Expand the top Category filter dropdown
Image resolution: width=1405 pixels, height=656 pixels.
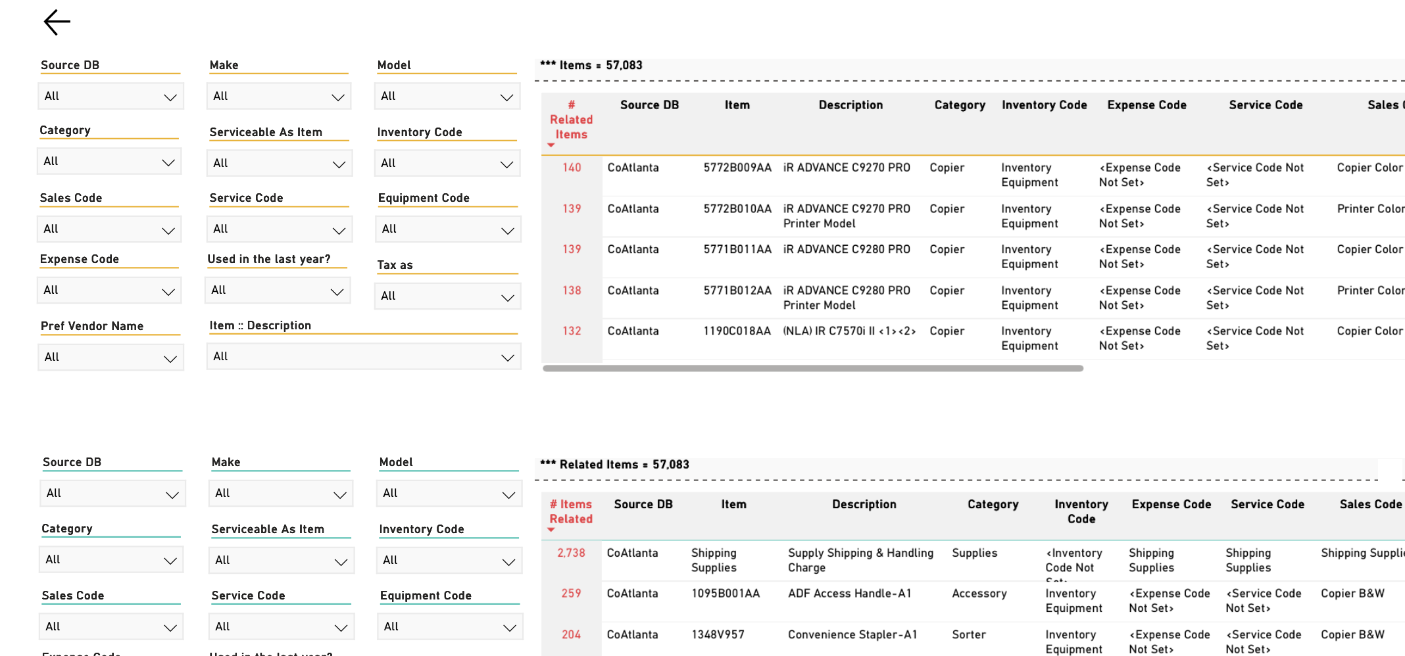tap(109, 162)
